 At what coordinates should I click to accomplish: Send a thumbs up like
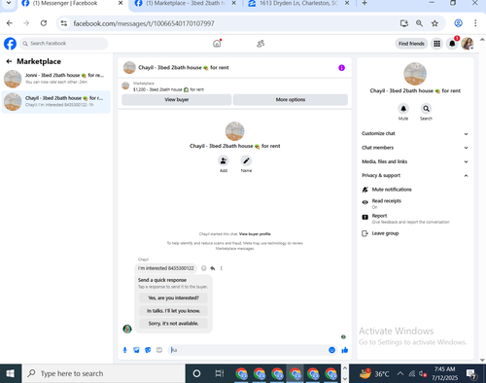click(345, 350)
